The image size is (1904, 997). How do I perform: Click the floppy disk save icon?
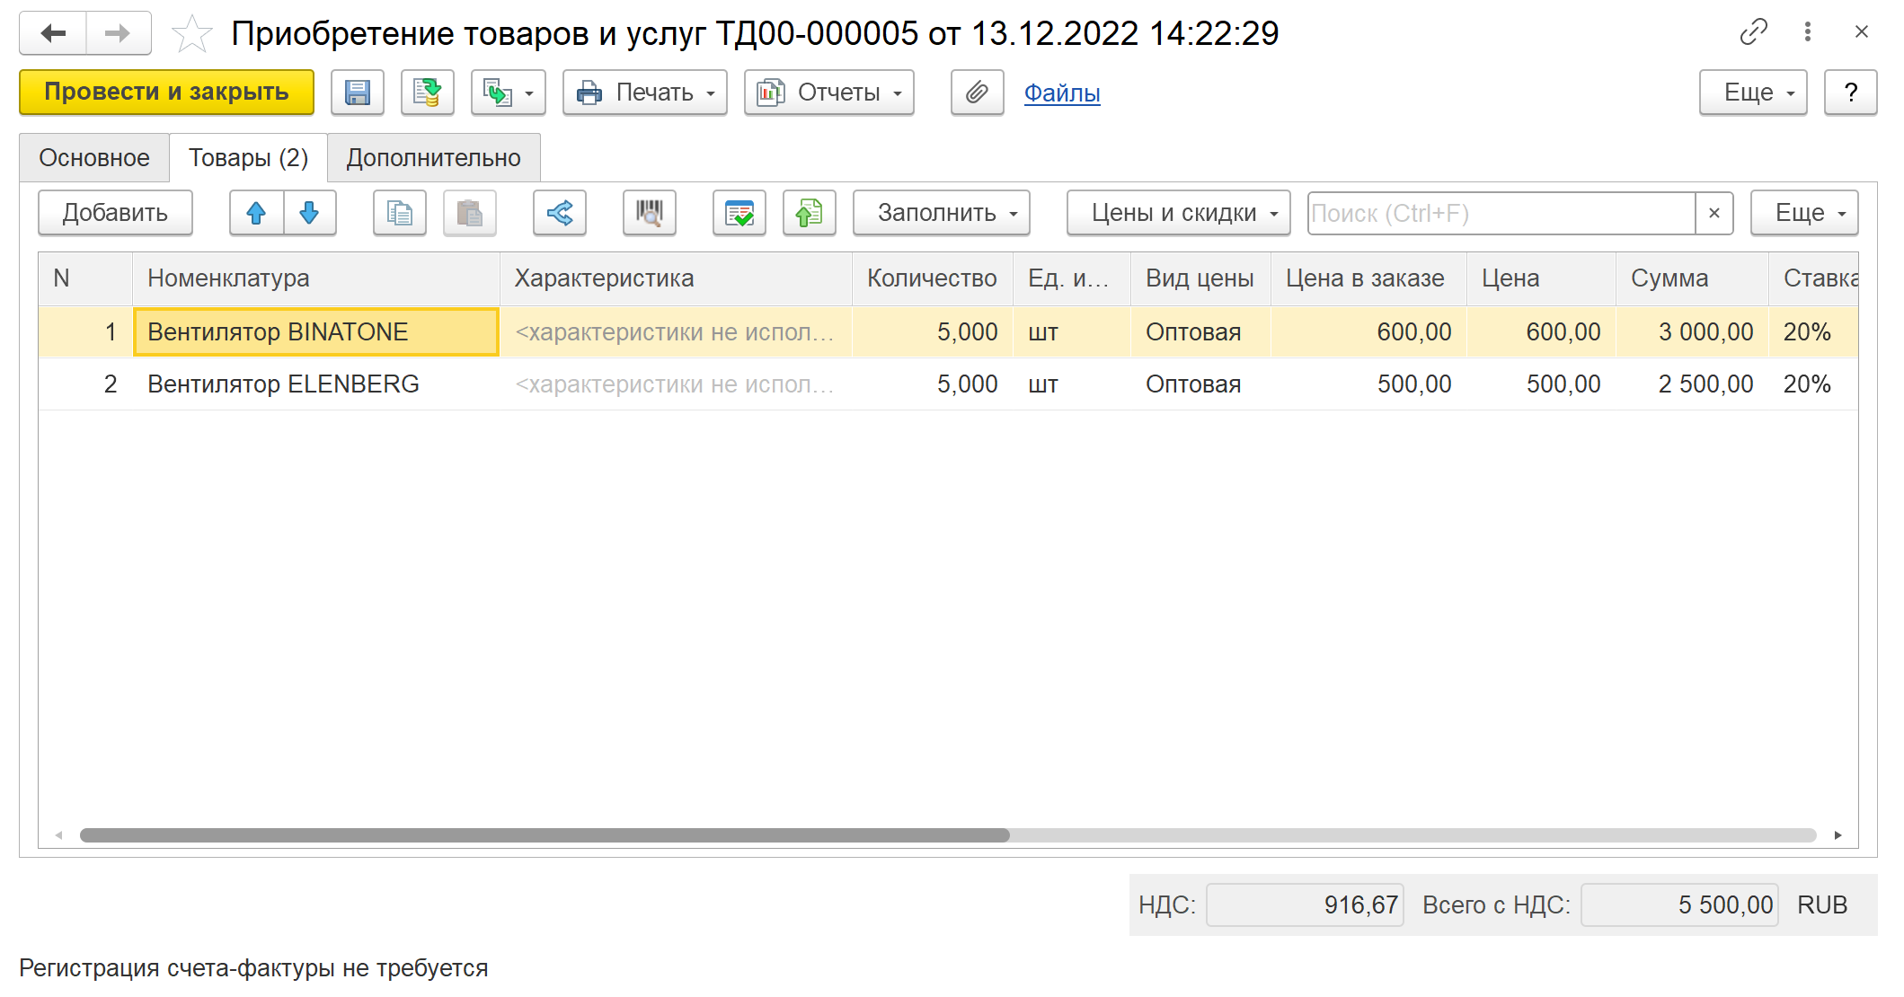357,93
